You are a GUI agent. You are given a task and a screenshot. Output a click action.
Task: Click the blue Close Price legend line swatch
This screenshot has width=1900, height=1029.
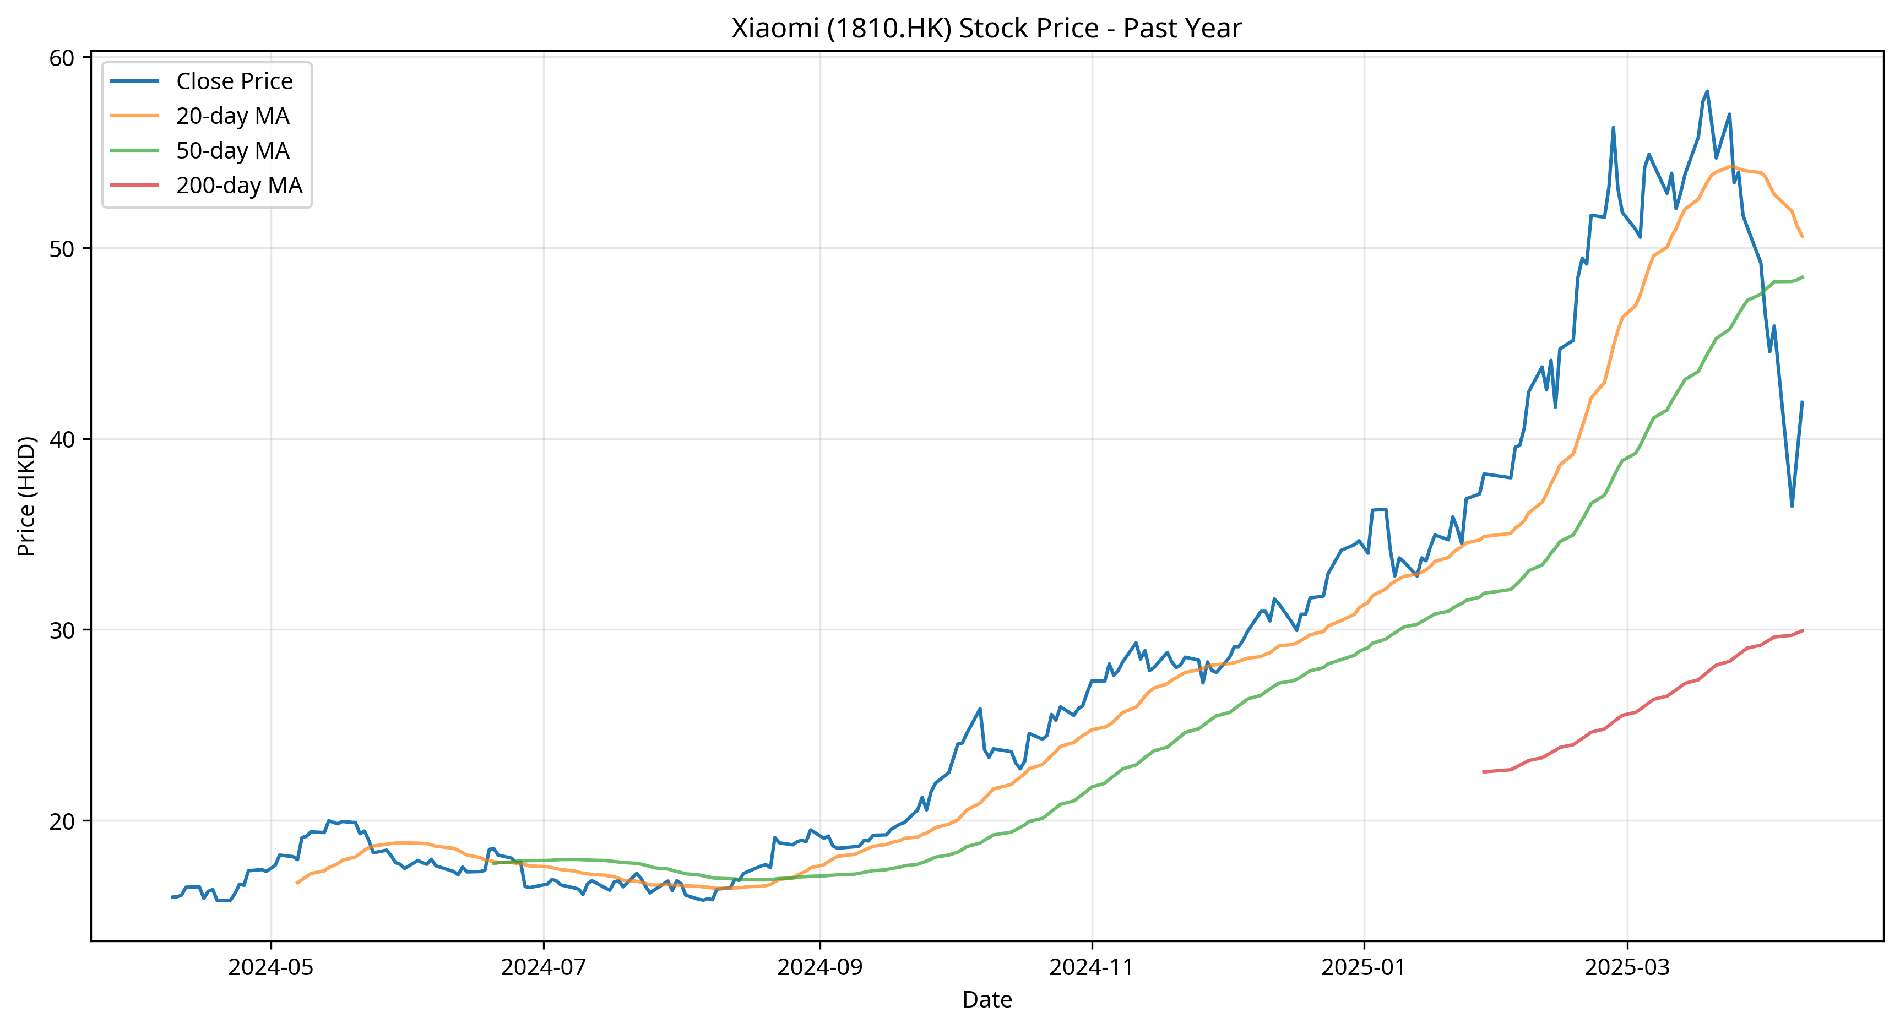[135, 81]
